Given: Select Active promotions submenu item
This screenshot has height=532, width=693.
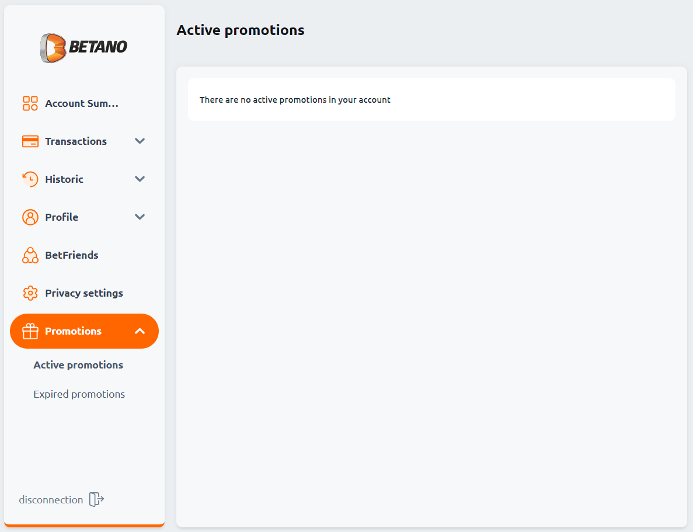Looking at the screenshot, I should tap(78, 365).
